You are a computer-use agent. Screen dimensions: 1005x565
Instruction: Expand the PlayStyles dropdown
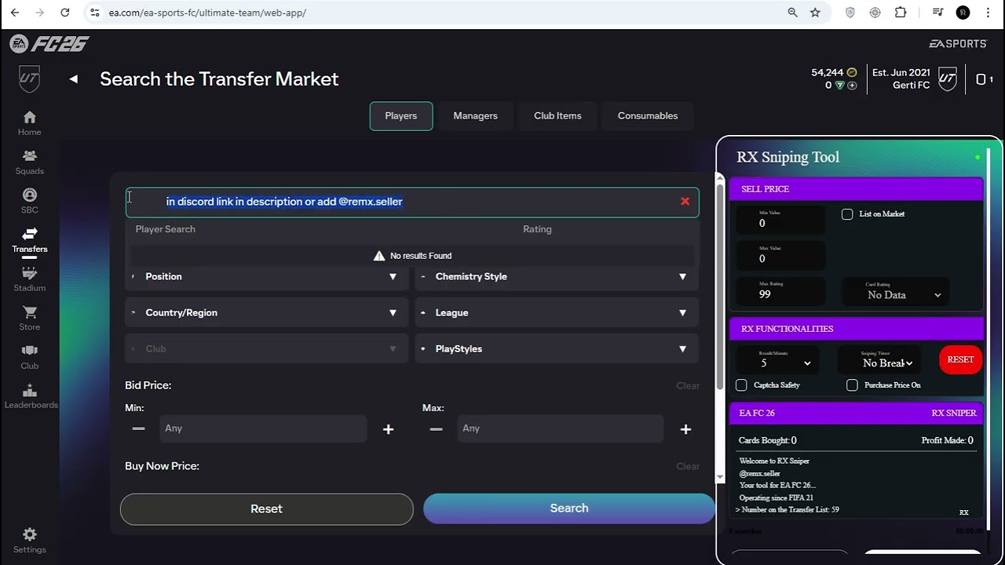pos(557,348)
